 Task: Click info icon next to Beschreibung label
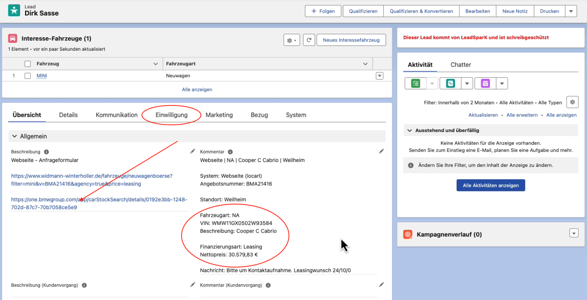[x=46, y=152]
